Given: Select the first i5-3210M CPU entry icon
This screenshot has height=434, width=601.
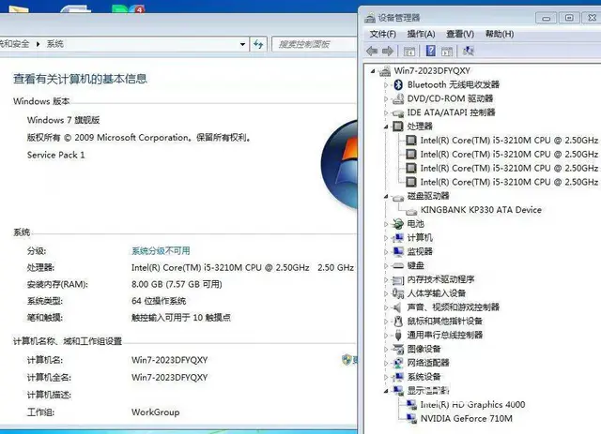Looking at the screenshot, I should [411, 141].
